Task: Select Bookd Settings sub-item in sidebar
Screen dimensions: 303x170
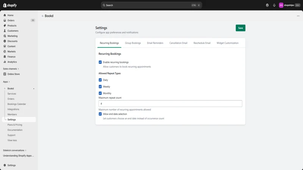Action: (19, 120)
